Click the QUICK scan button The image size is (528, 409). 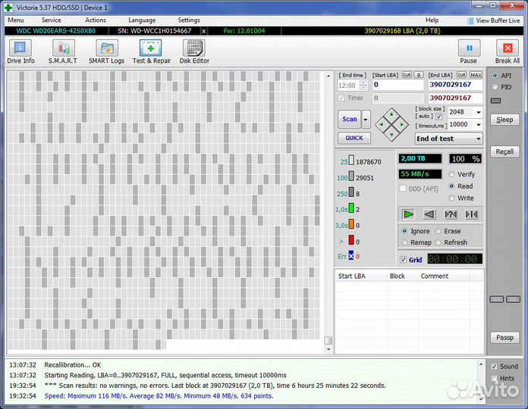(354, 139)
